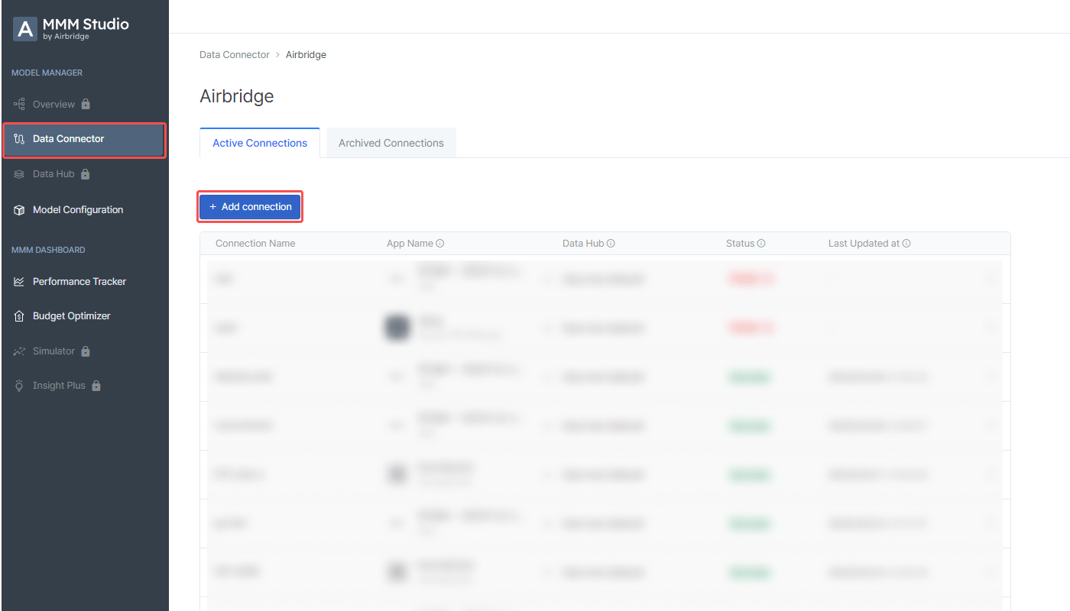Click the lock icon next to Overview

86,104
